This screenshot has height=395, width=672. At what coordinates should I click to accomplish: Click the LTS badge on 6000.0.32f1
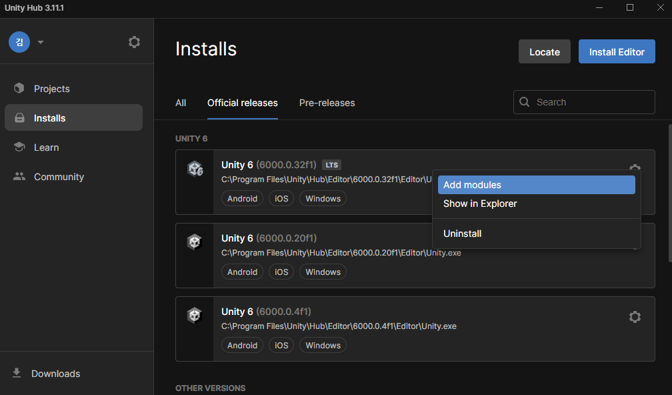tap(332, 165)
